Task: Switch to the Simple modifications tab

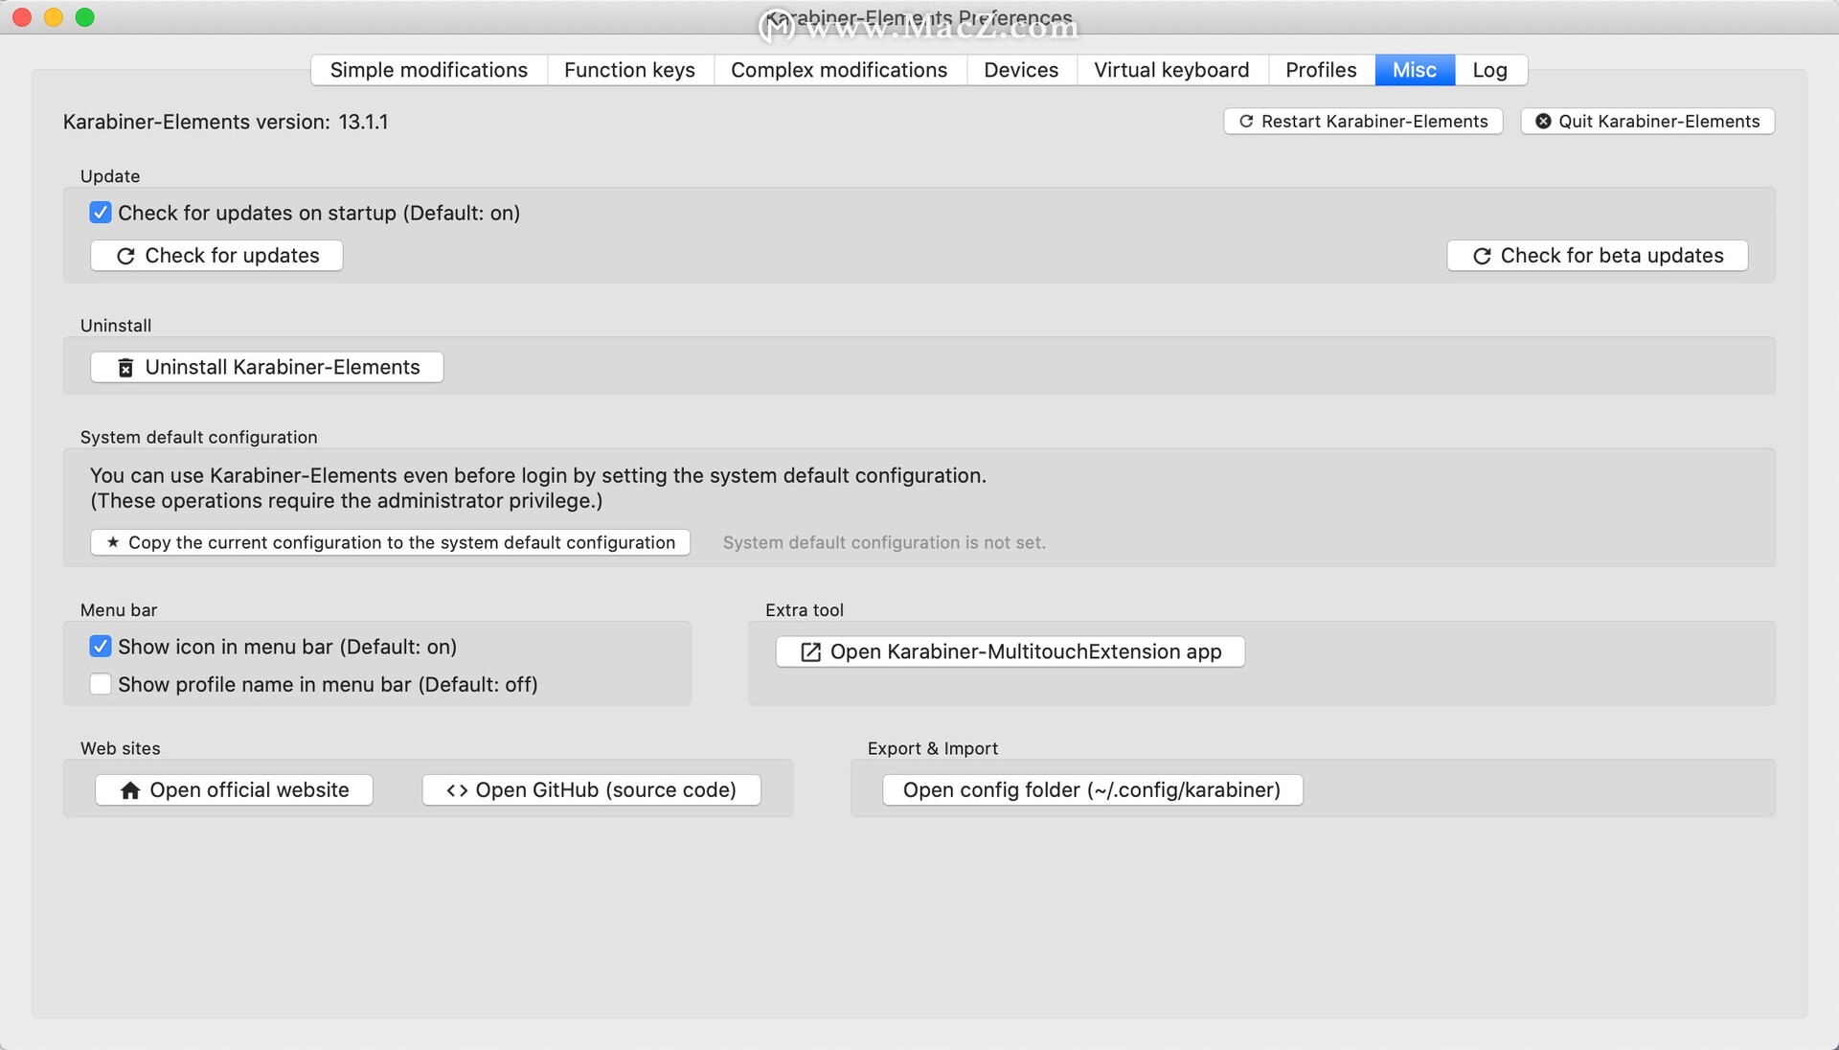Action: [x=429, y=70]
